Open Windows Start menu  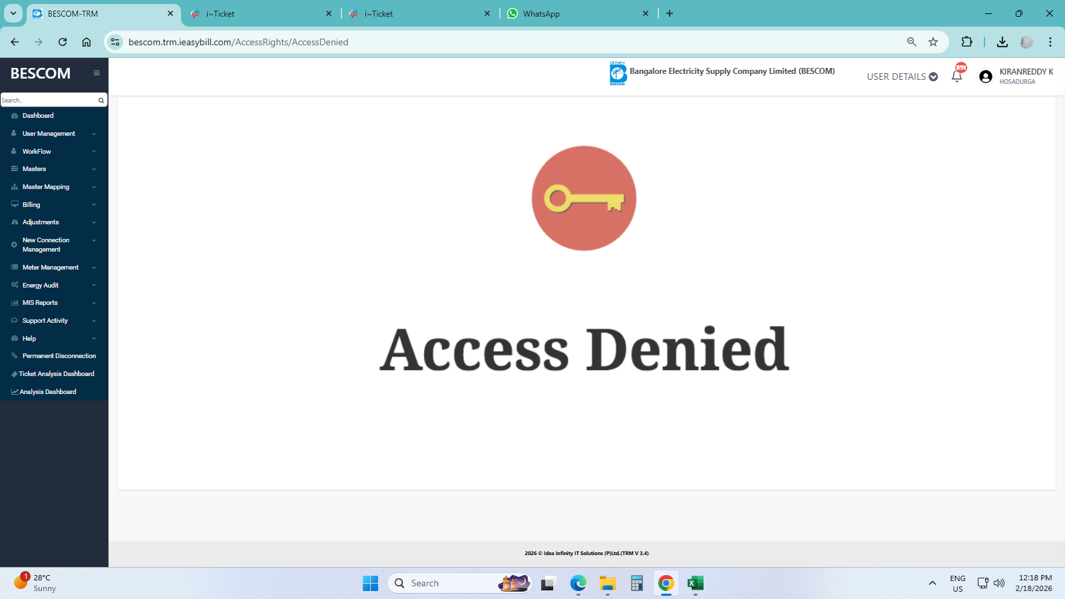(371, 584)
